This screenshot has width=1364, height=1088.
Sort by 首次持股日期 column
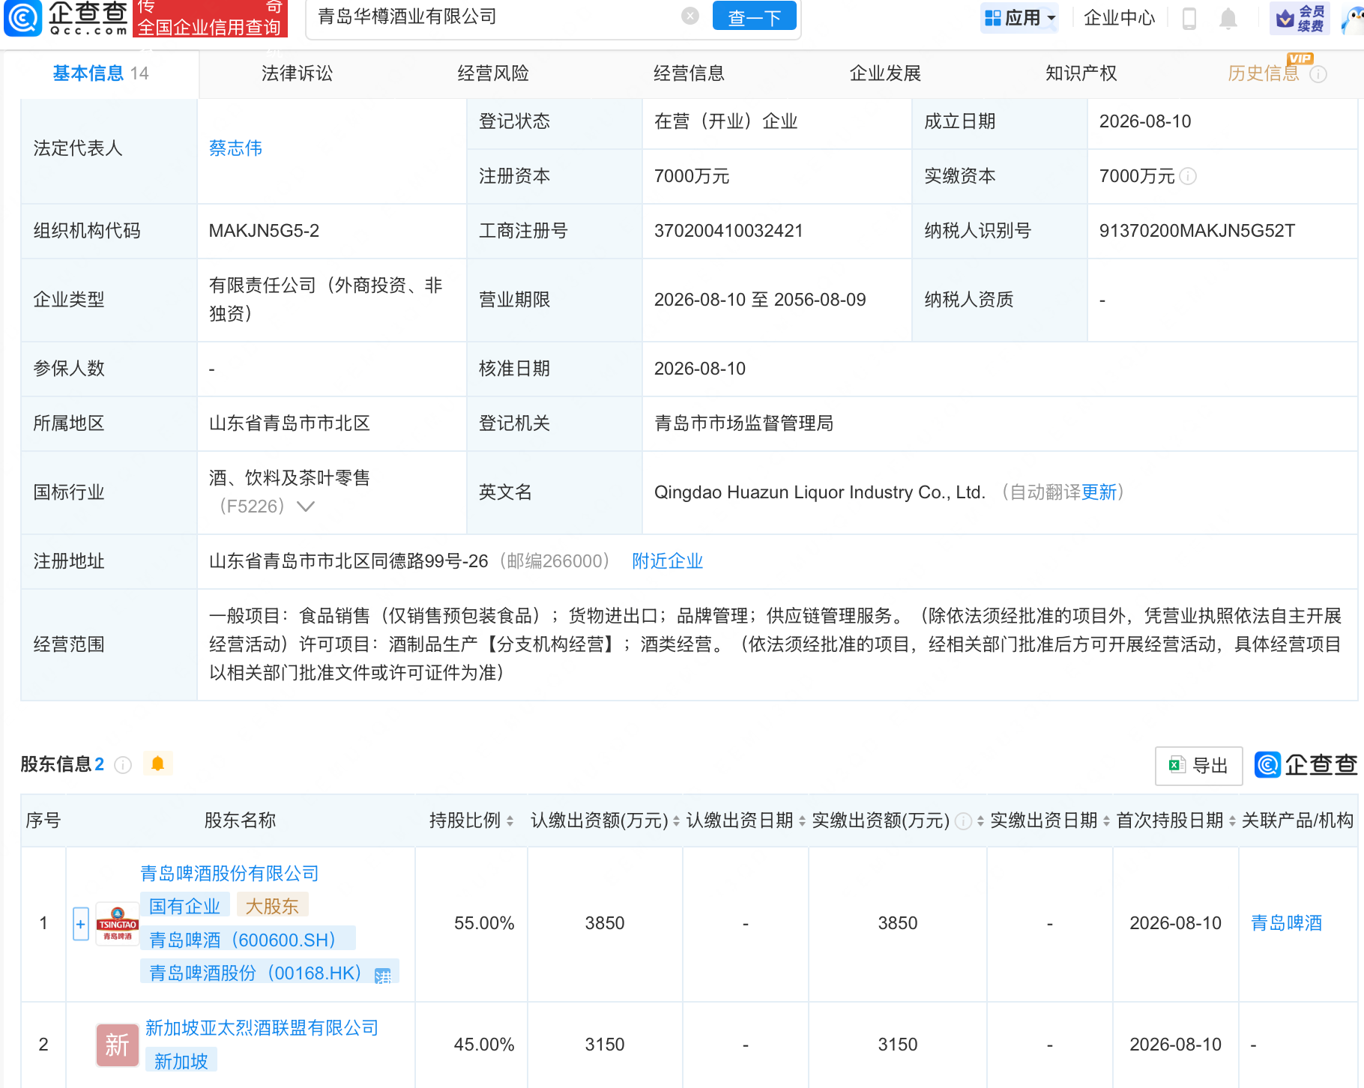pyautogui.click(x=1232, y=821)
